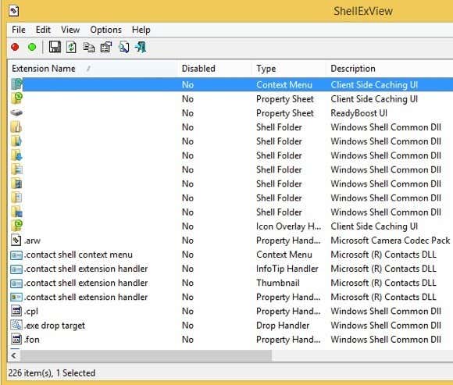Open the File menu
The width and height of the screenshot is (453, 385).
tap(19, 30)
